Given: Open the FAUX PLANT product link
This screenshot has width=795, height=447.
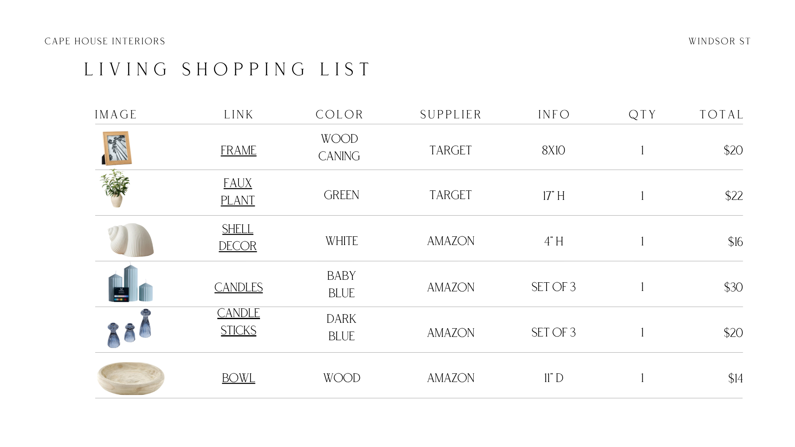Looking at the screenshot, I should [x=238, y=192].
